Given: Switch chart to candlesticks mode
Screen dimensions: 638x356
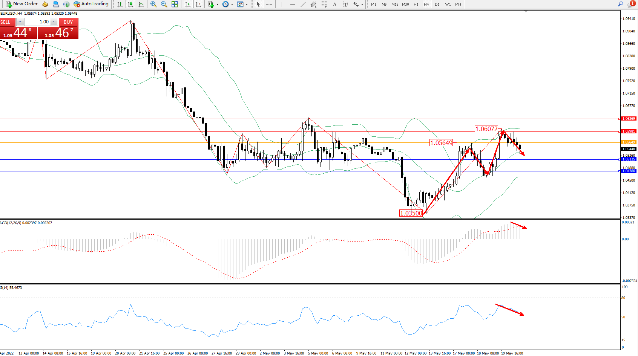Looking at the screenshot, I should pyautogui.click(x=130, y=4).
